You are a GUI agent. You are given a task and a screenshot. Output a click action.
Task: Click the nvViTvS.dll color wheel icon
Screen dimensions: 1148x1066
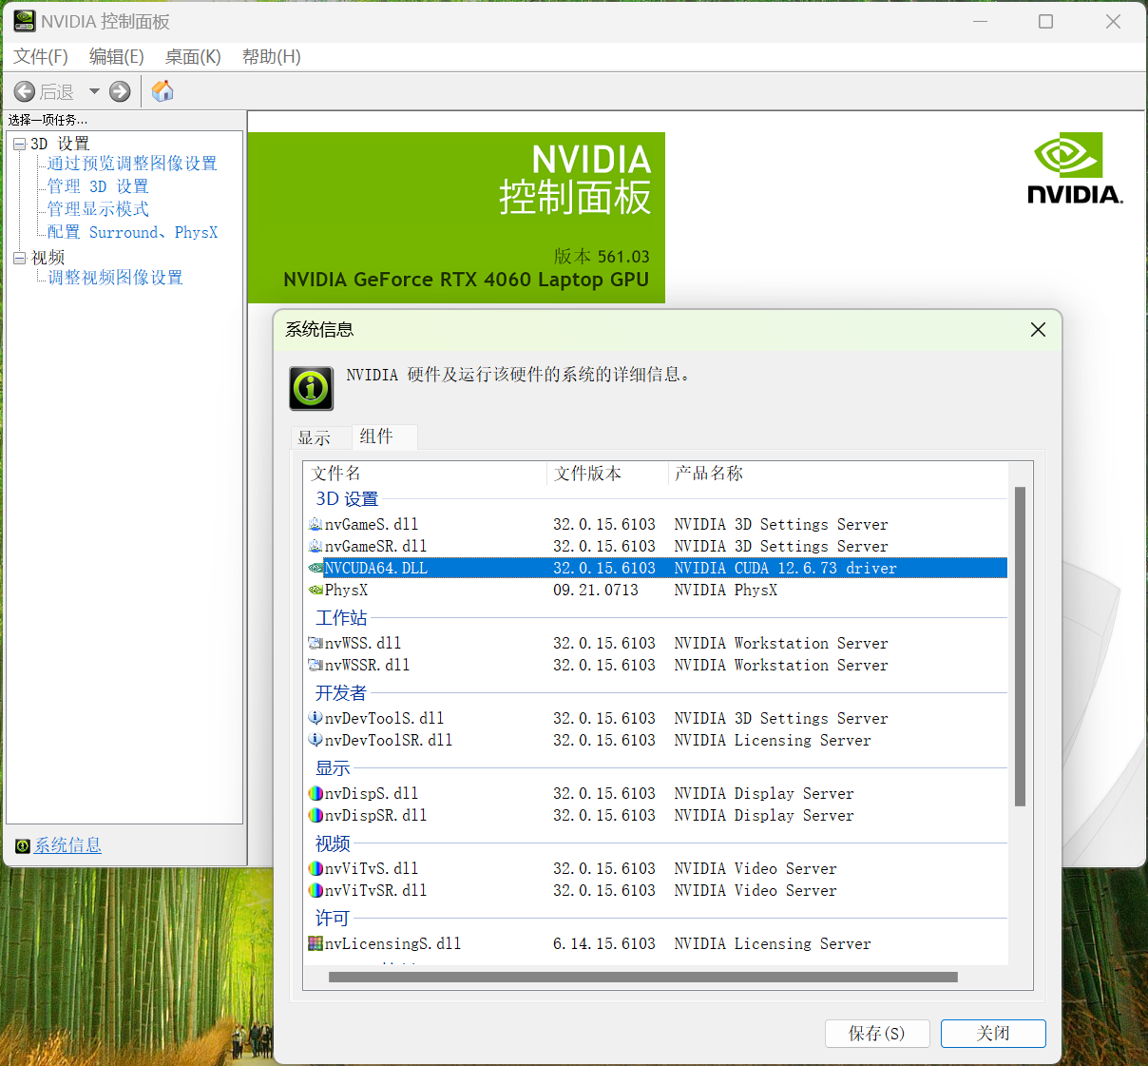pyautogui.click(x=316, y=868)
